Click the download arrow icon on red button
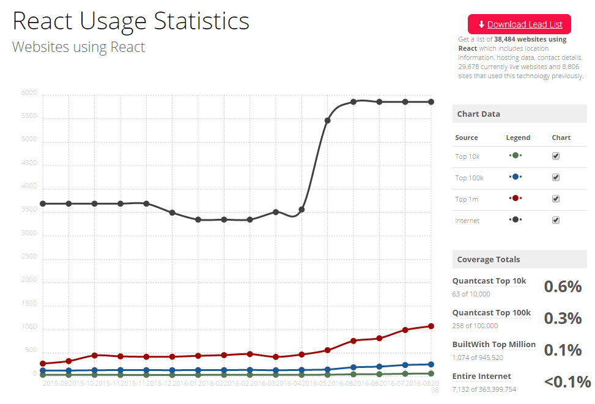Screen dimensions: 595x404 pyautogui.click(x=481, y=24)
